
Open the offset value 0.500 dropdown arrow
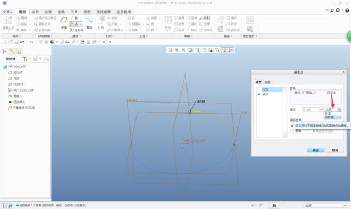coord(321,110)
